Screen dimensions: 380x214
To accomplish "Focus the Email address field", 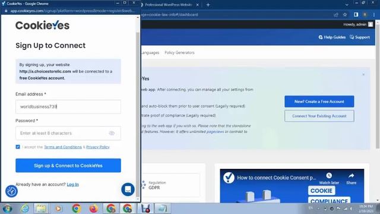I will [x=68, y=106].
